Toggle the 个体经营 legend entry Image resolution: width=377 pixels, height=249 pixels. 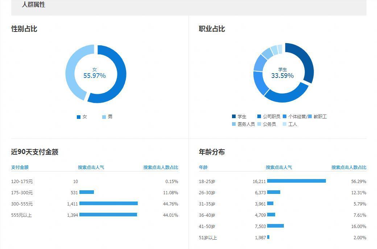[295, 117]
